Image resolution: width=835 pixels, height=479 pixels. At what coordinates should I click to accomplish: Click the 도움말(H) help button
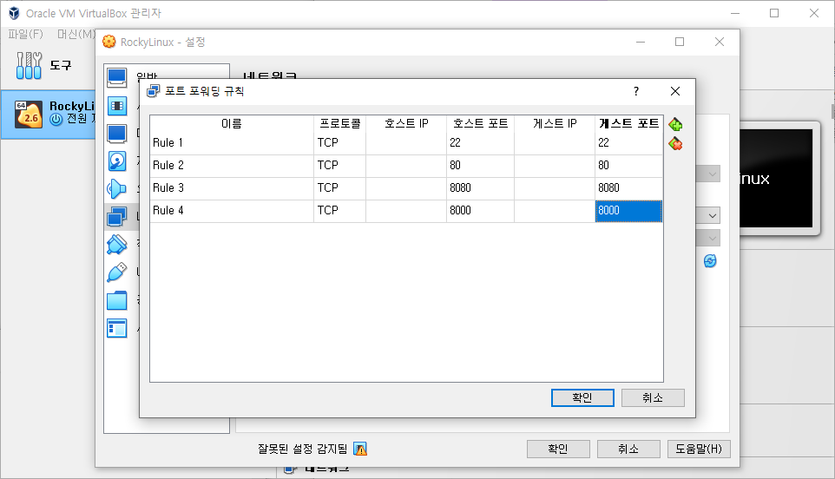pyautogui.click(x=699, y=449)
